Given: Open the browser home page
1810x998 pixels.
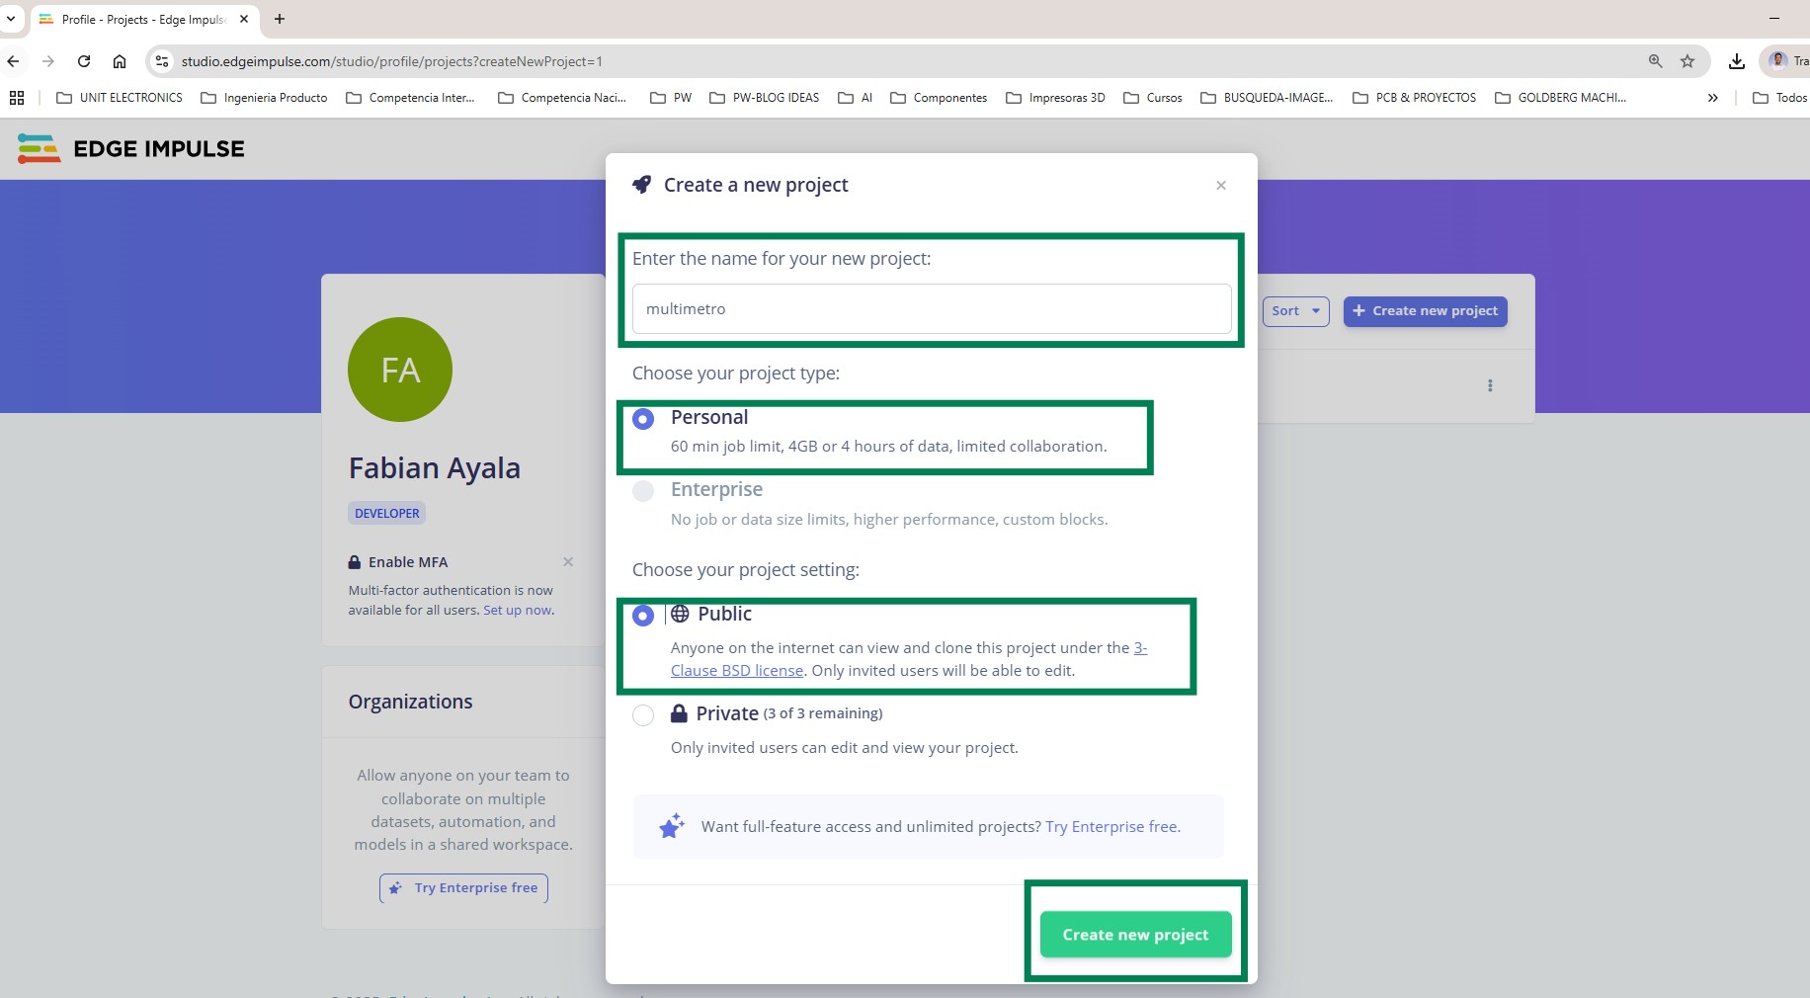Looking at the screenshot, I should tap(120, 61).
